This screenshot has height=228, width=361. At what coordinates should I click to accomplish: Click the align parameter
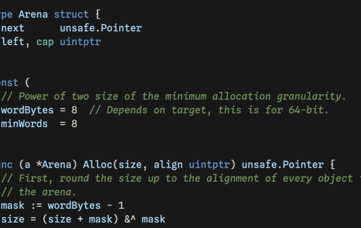(168, 165)
